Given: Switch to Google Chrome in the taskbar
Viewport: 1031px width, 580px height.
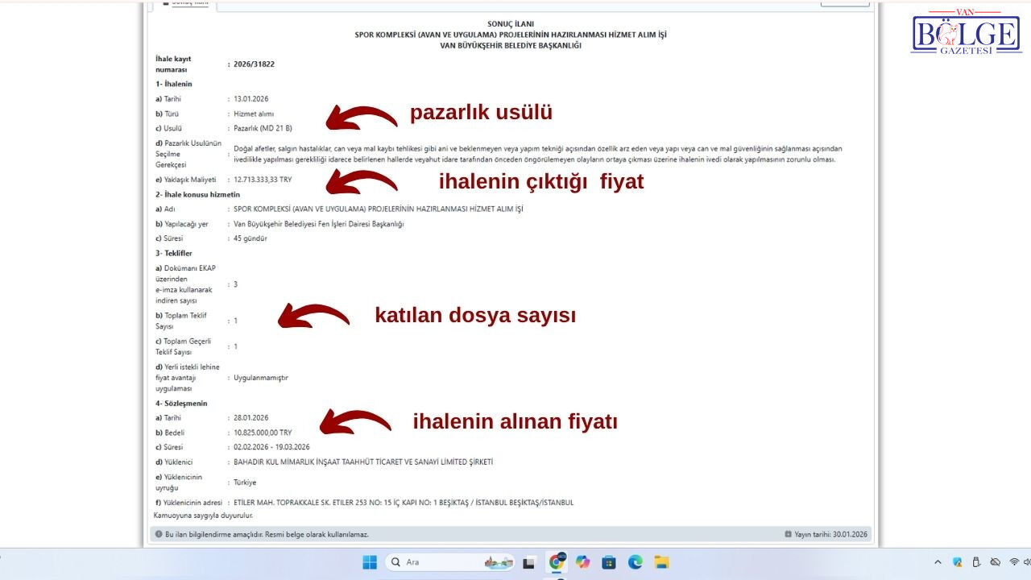Looking at the screenshot, I should coord(556,562).
